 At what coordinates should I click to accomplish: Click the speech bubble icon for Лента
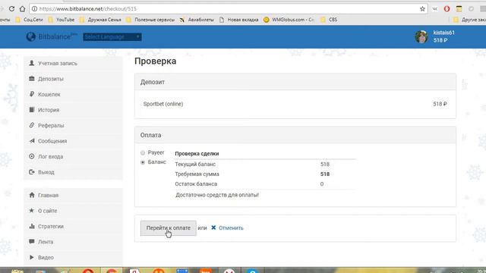[x=32, y=242]
